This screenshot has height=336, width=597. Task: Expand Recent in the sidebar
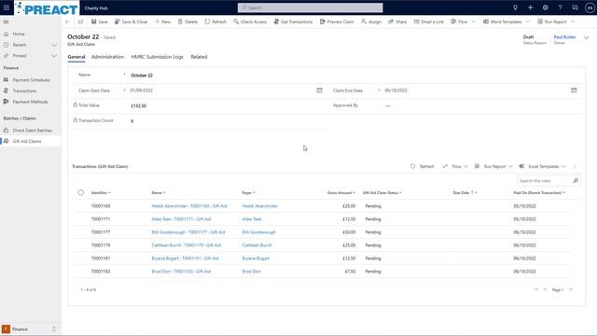(54, 45)
